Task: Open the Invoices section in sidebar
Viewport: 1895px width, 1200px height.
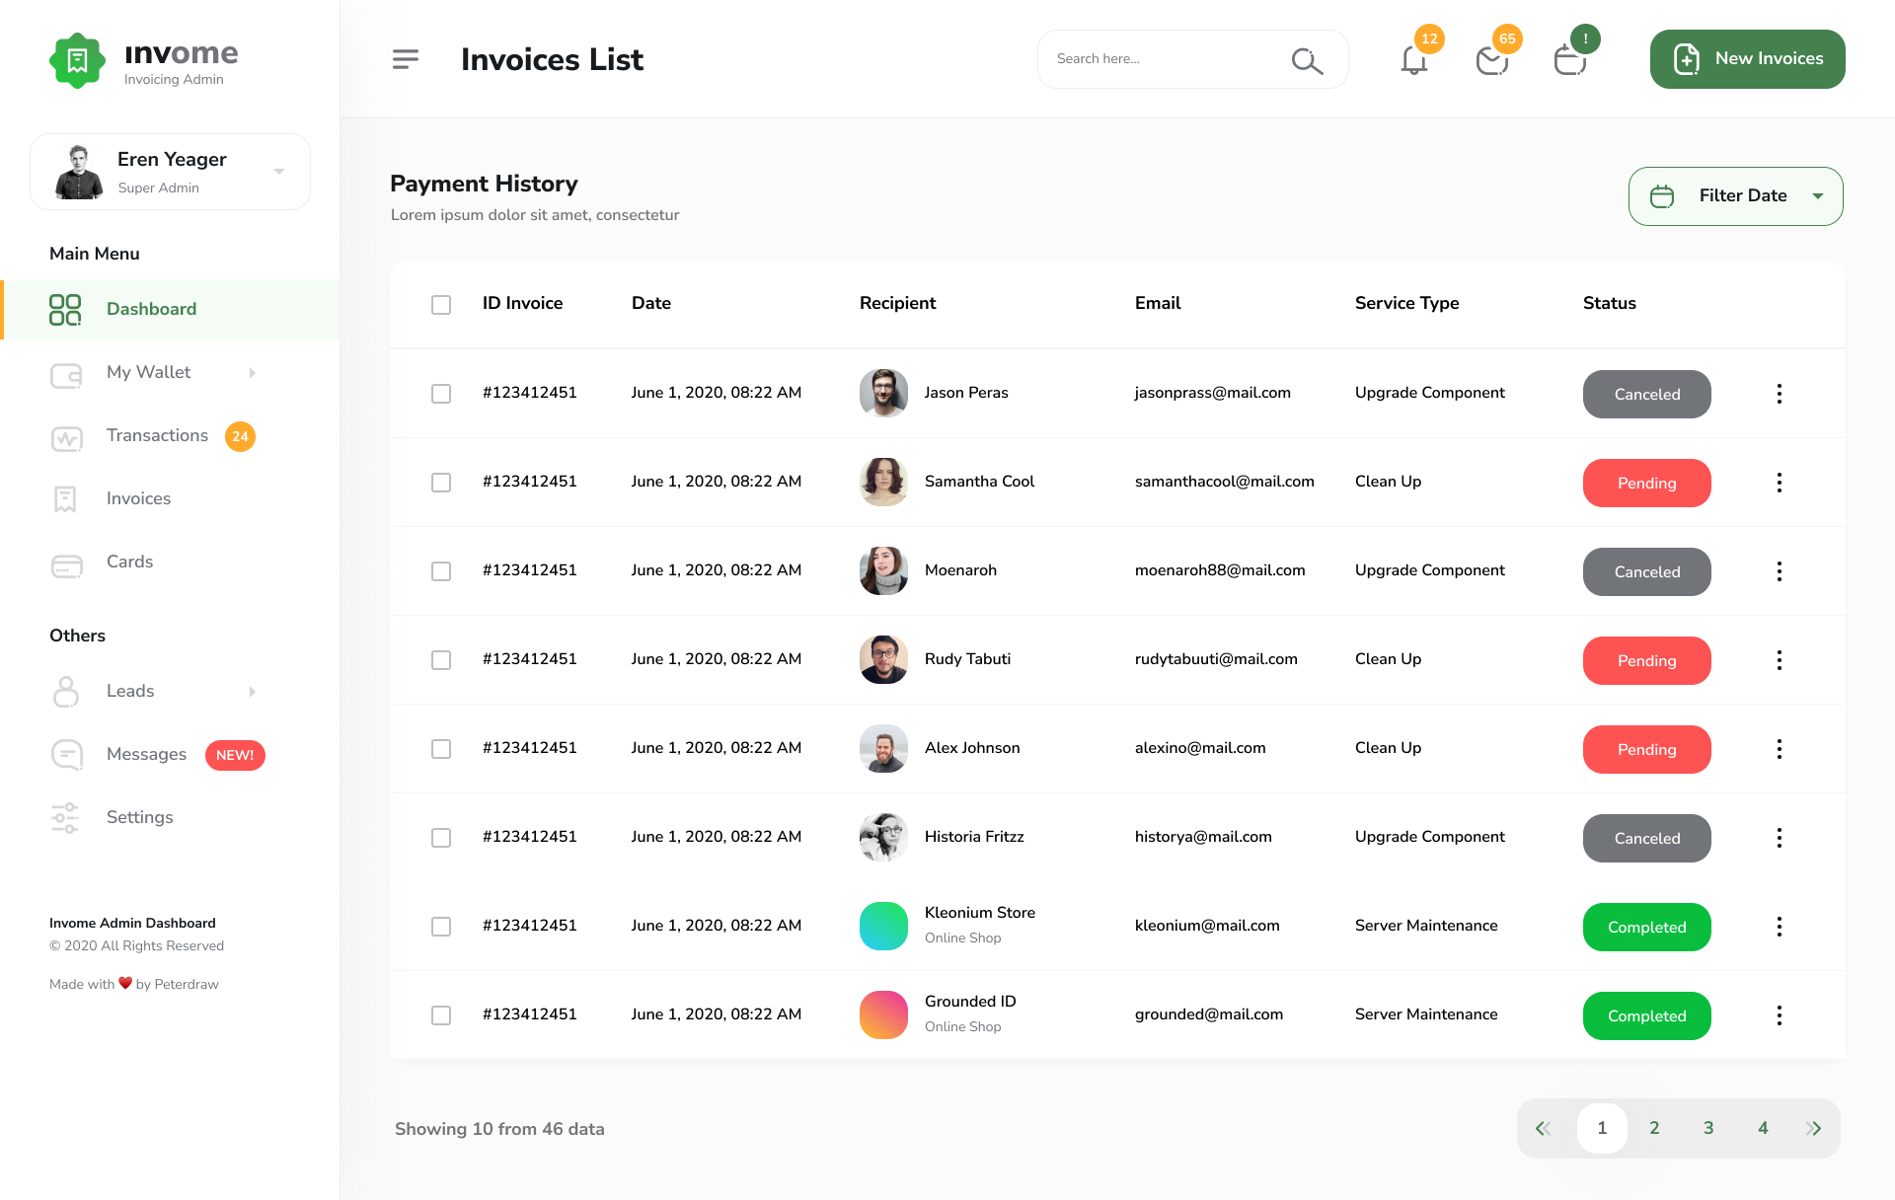Action: (x=138, y=498)
